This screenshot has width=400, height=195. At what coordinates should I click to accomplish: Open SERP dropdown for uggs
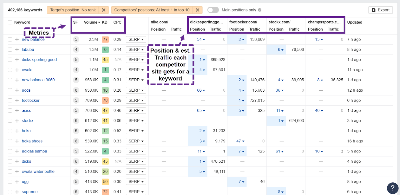point(136,90)
